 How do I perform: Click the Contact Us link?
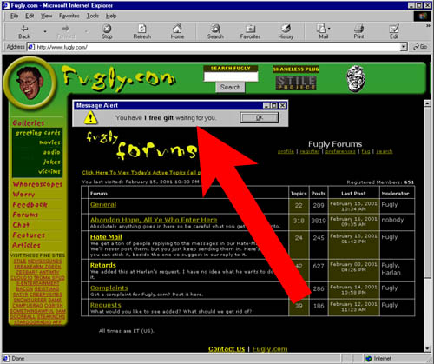[x=227, y=349]
